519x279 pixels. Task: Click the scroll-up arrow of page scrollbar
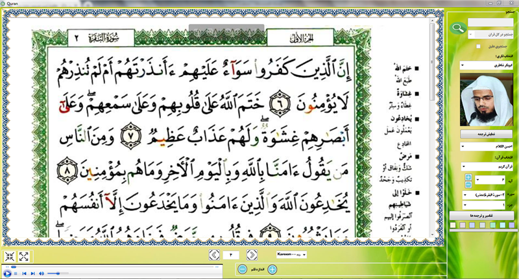(x=432, y=21)
